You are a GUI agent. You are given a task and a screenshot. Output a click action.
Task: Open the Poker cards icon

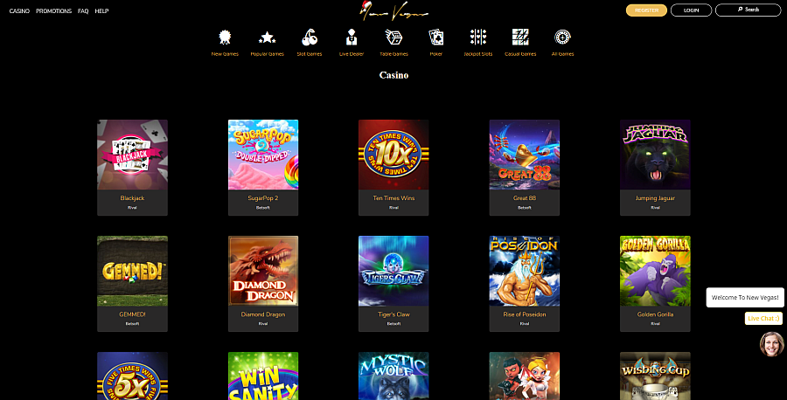[x=435, y=37]
